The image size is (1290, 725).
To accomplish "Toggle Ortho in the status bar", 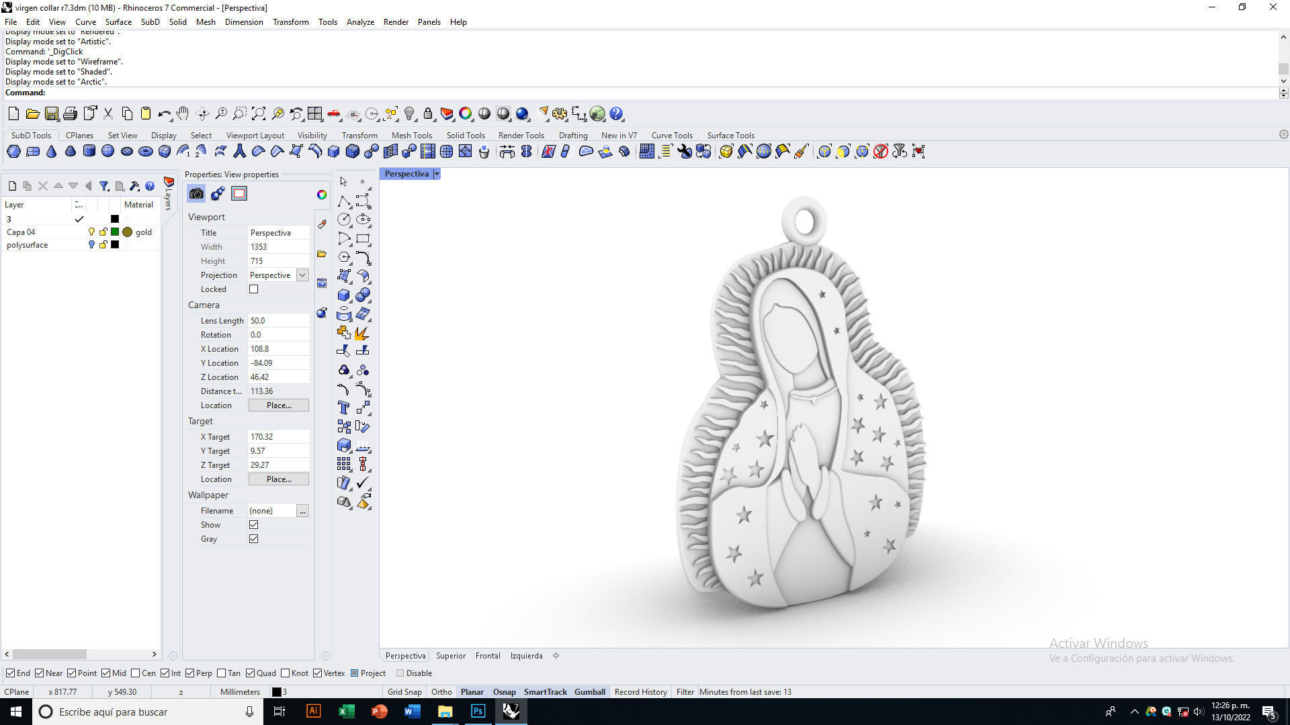I will (x=441, y=692).
